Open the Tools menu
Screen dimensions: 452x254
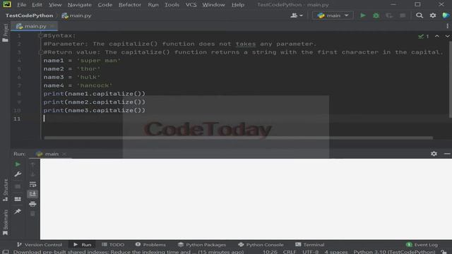172,5
